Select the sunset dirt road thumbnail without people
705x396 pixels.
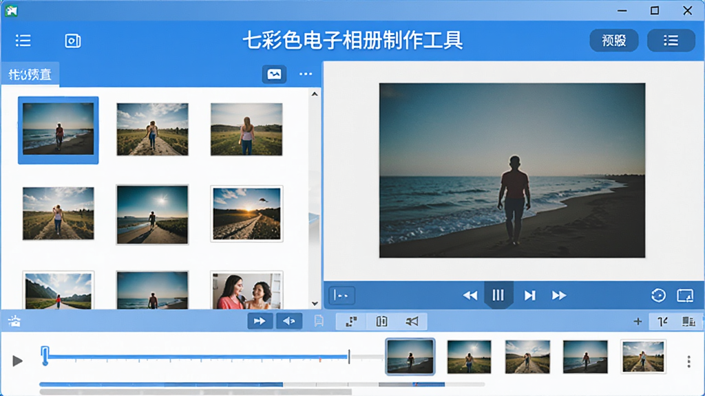point(247,214)
